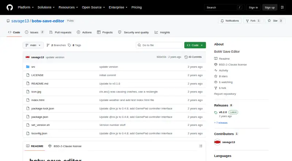Click the branch icon beside 2 Branches
The image size is (292, 161).
coord(48,45)
